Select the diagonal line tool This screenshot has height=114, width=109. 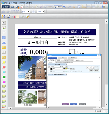tap(4, 33)
